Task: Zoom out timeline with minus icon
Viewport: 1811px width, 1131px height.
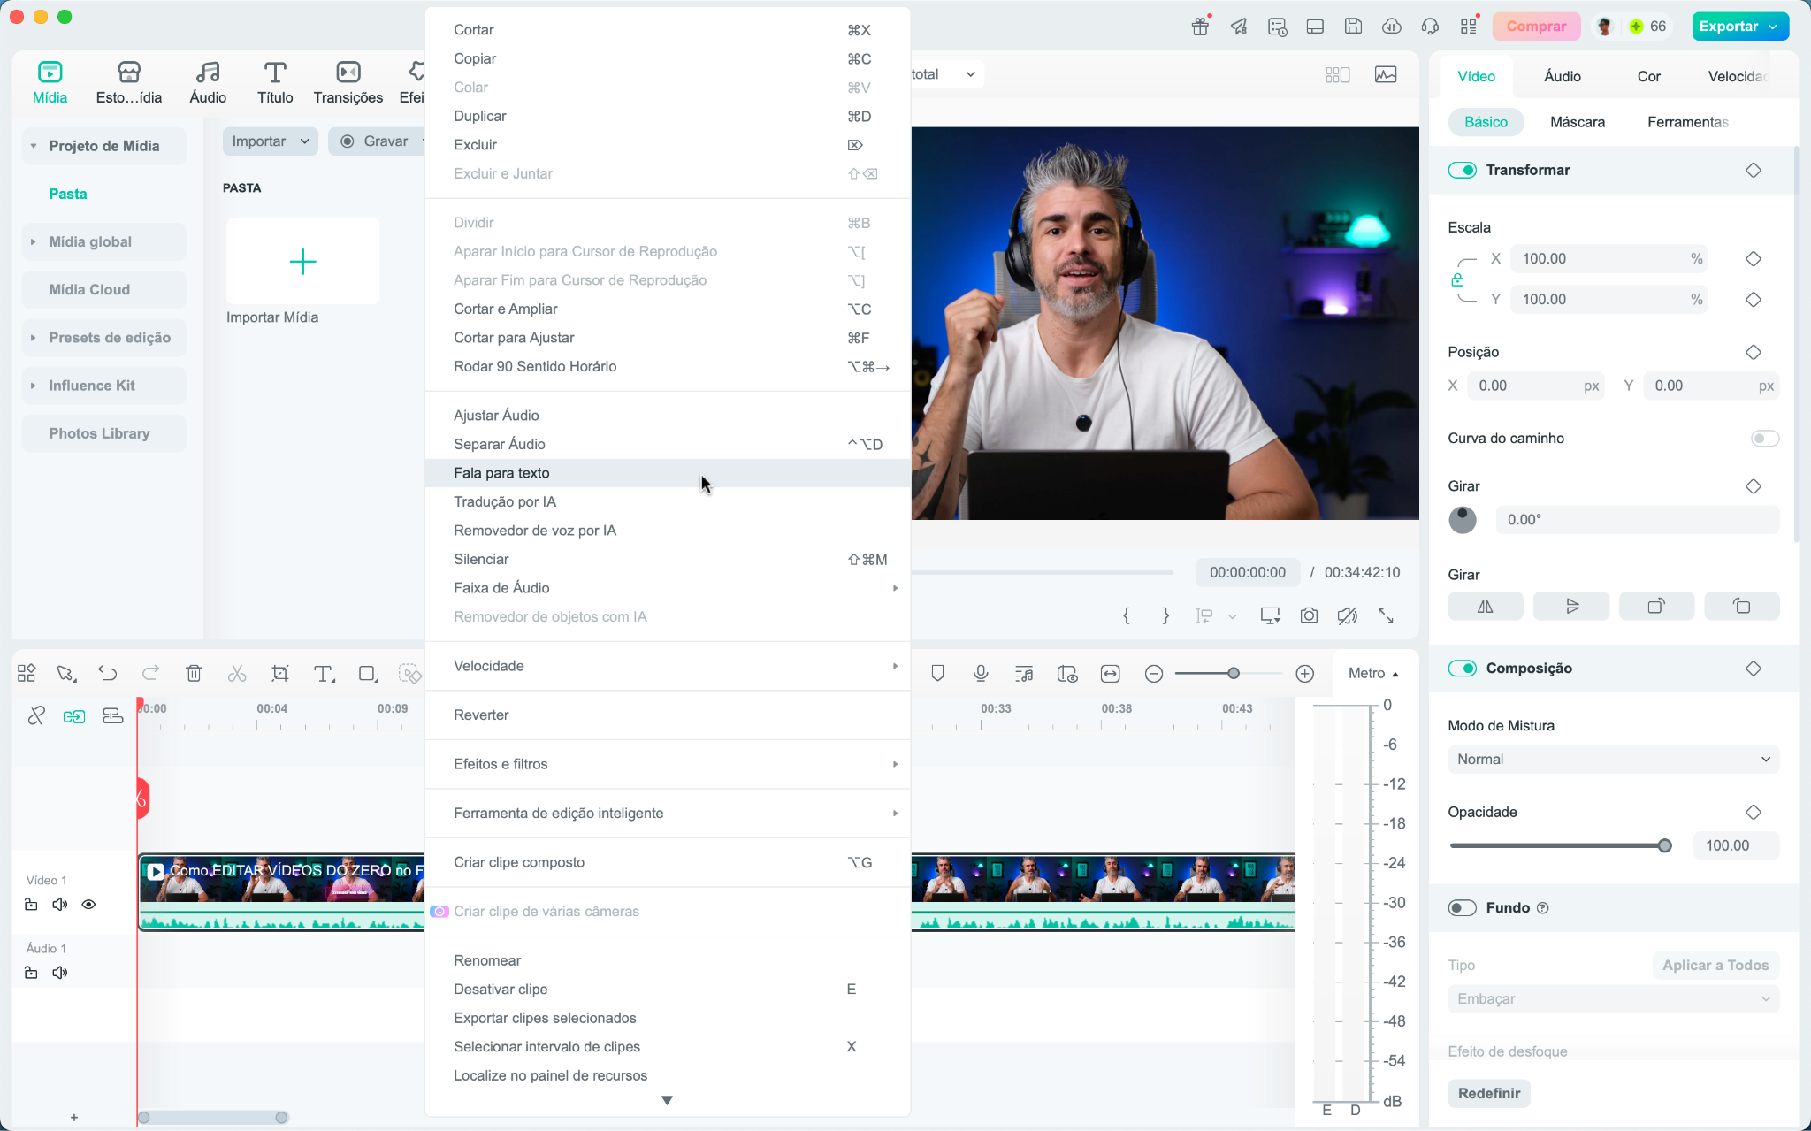Action: coord(1154,674)
